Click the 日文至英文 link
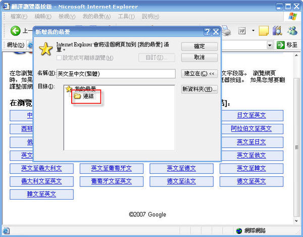This screenshot has height=237, width=303. 251,115
